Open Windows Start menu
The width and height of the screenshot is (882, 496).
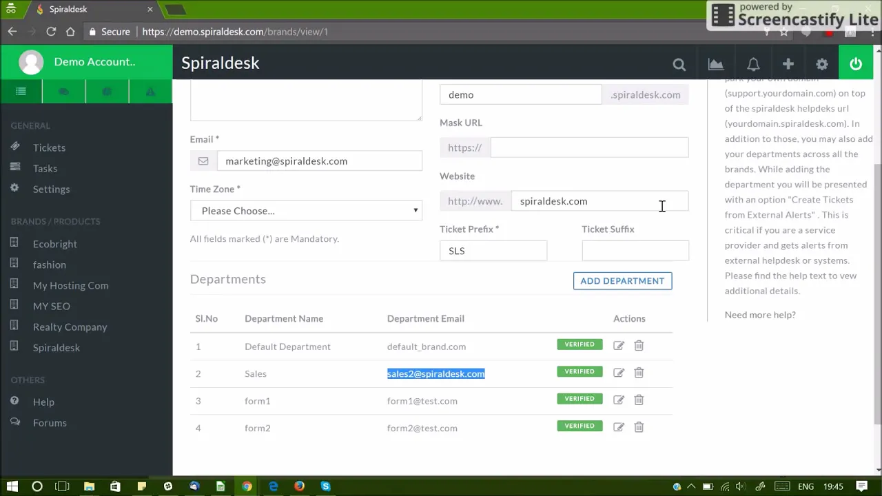pos(12,486)
